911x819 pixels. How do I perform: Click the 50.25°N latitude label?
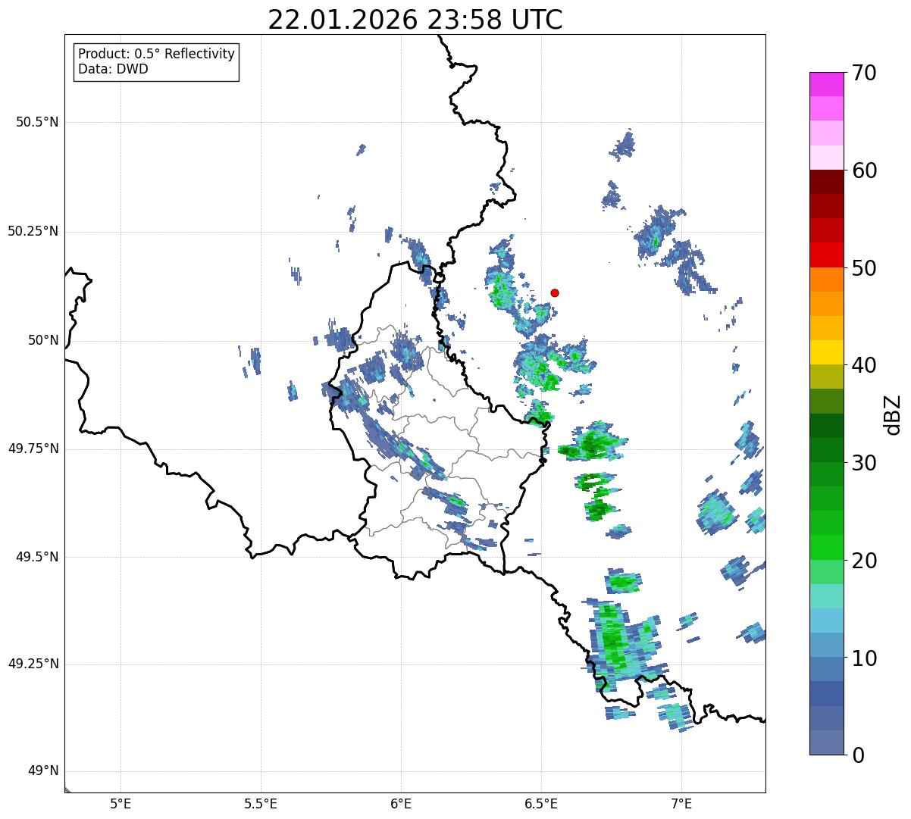tap(33, 231)
